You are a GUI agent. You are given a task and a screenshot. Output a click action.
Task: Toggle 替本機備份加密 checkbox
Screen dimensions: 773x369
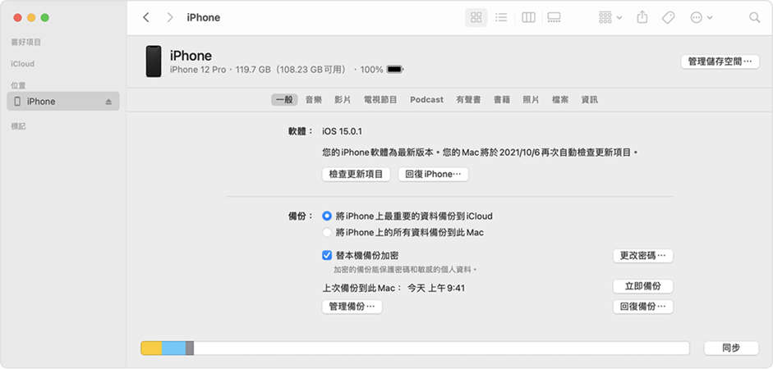[x=326, y=255]
